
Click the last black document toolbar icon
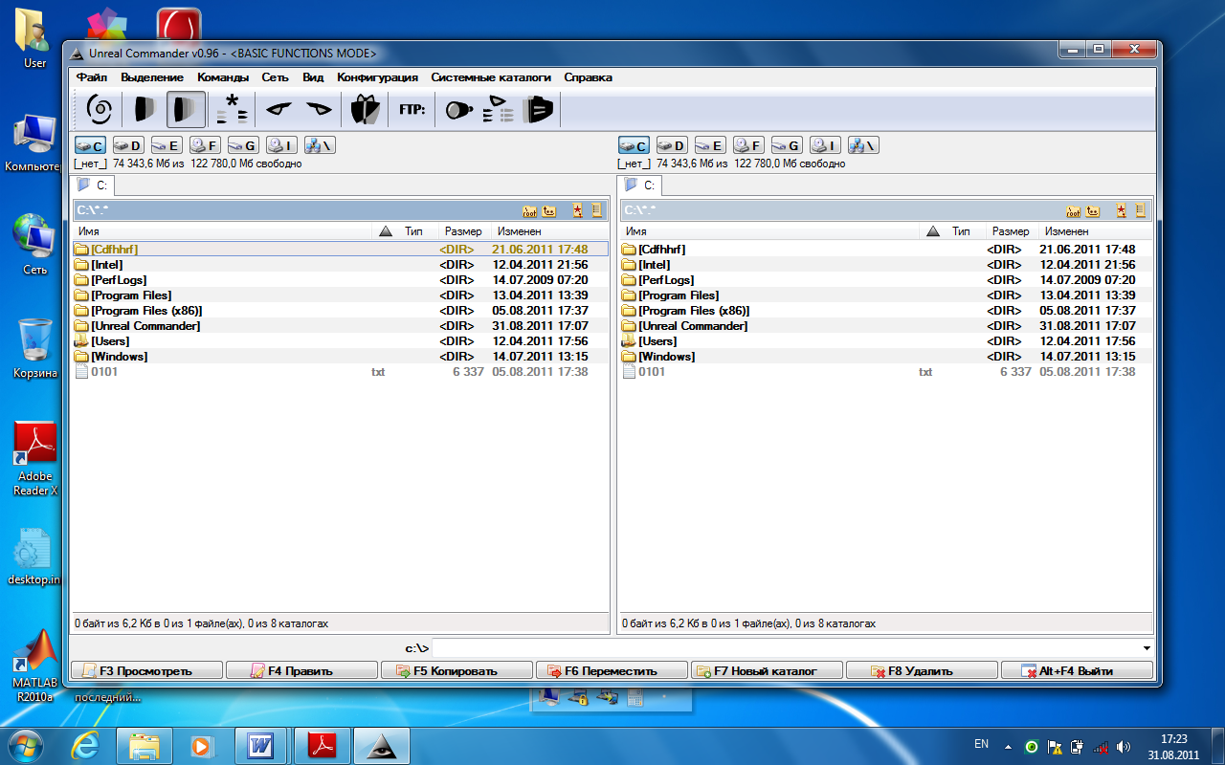tap(539, 110)
